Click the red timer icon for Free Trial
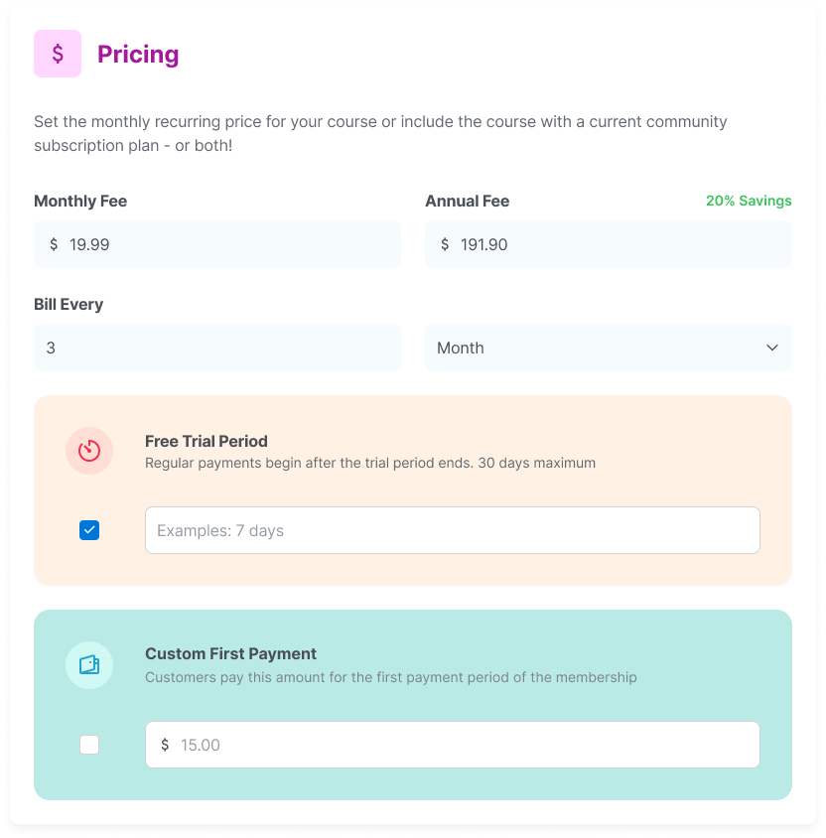Image resolution: width=826 pixels, height=838 pixels. click(89, 451)
